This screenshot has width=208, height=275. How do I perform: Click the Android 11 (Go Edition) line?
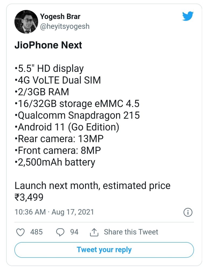pyautogui.click(x=67, y=127)
